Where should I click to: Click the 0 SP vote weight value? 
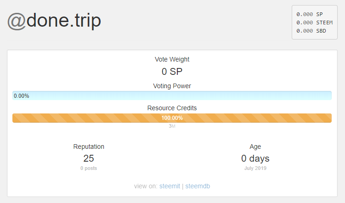pyautogui.click(x=172, y=72)
